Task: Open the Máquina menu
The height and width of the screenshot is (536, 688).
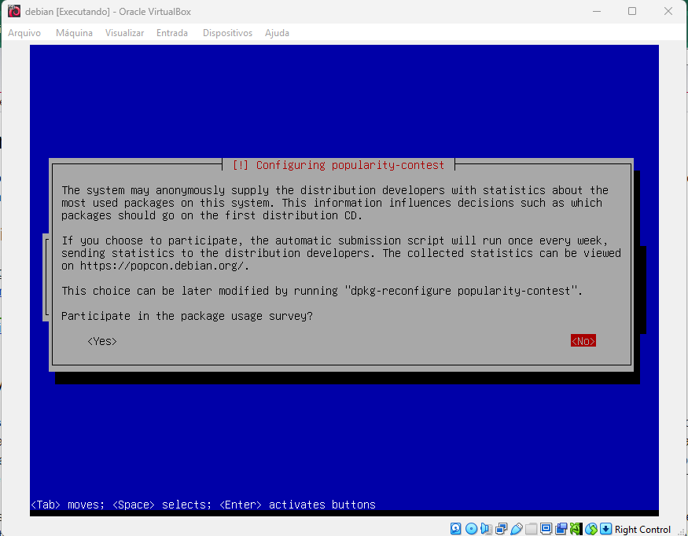Action: click(x=74, y=33)
